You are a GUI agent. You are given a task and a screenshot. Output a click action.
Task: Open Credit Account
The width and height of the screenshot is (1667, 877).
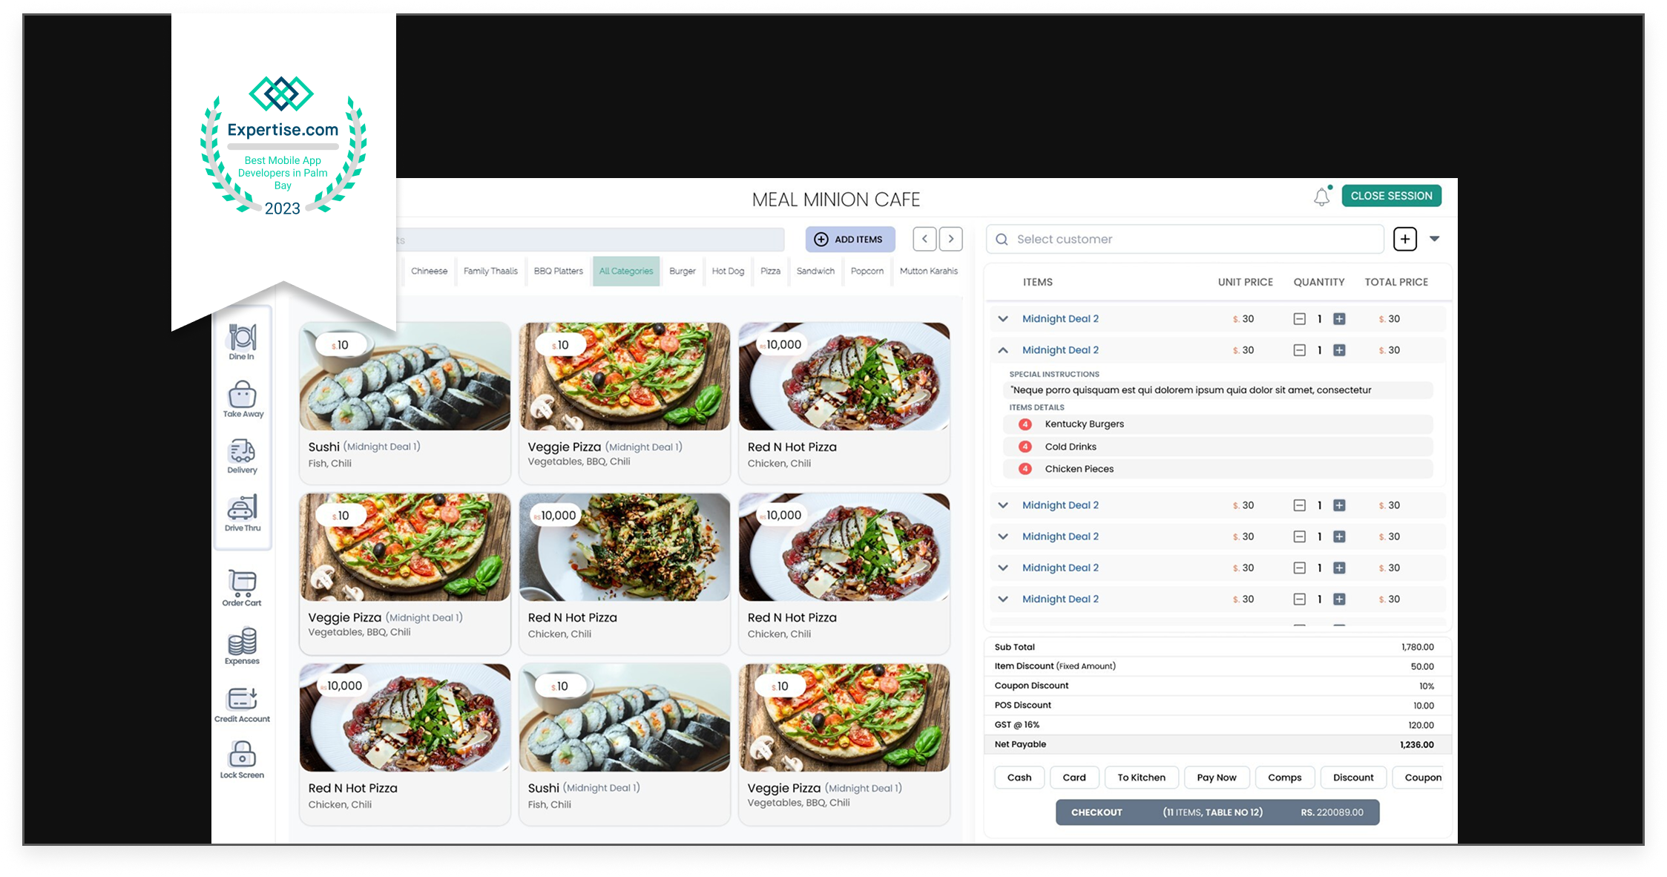pyautogui.click(x=242, y=703)
